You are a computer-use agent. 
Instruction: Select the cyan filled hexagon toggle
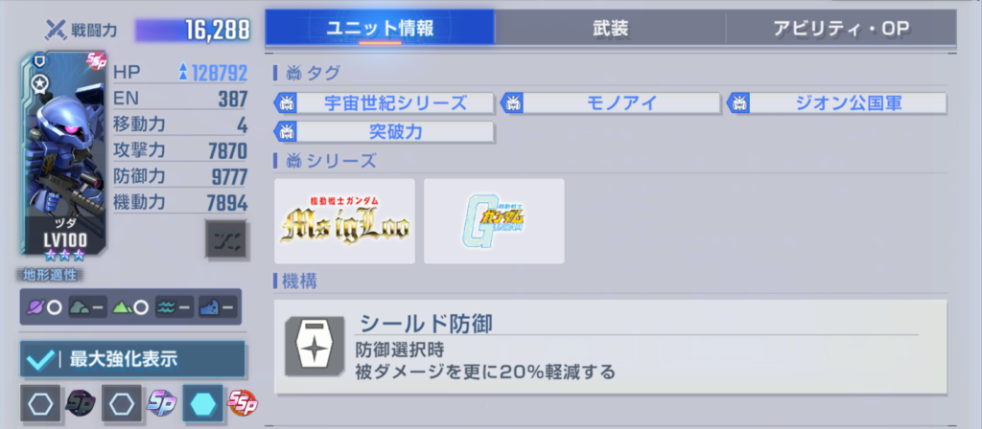point(203,403)
